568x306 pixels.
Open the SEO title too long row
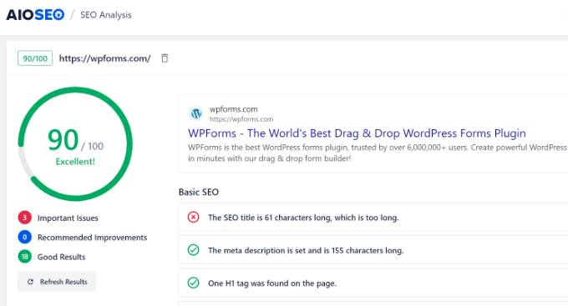click(373, 217)
